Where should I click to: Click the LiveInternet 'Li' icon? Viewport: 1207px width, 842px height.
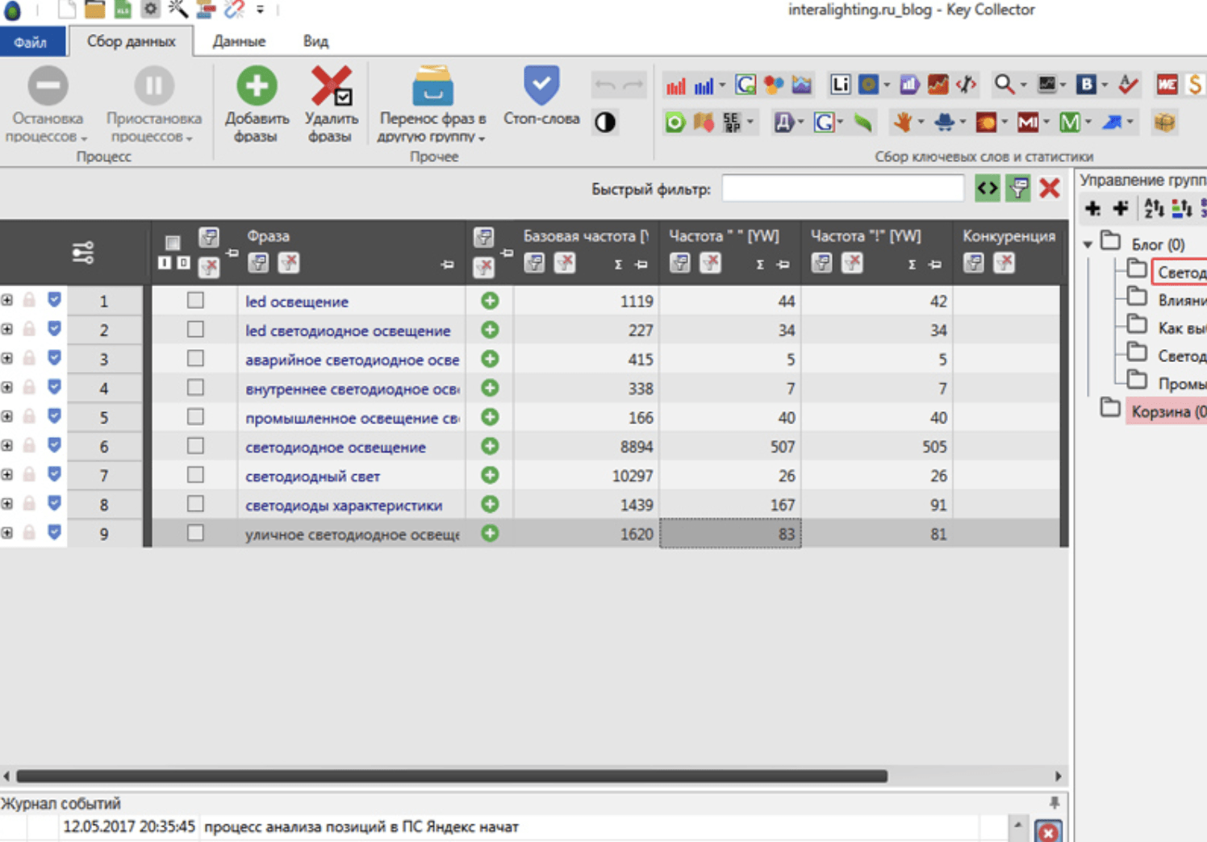pyautogui.click(x=840, y=84)
